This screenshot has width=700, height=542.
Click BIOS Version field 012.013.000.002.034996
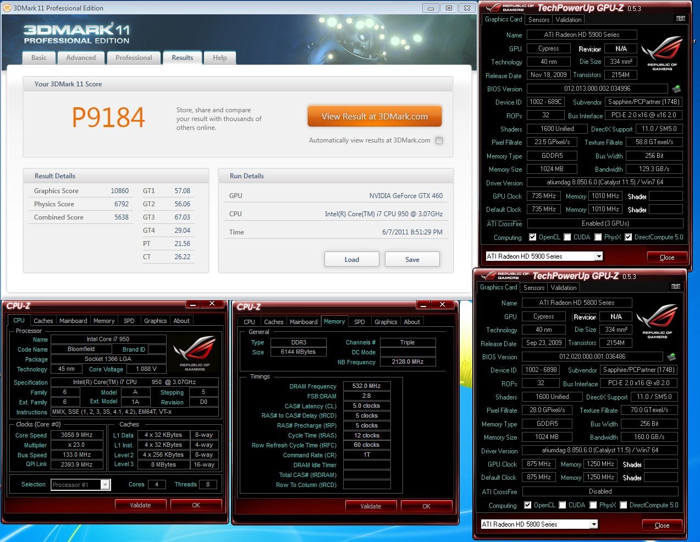pyautogui.click(x=597, y=89)
